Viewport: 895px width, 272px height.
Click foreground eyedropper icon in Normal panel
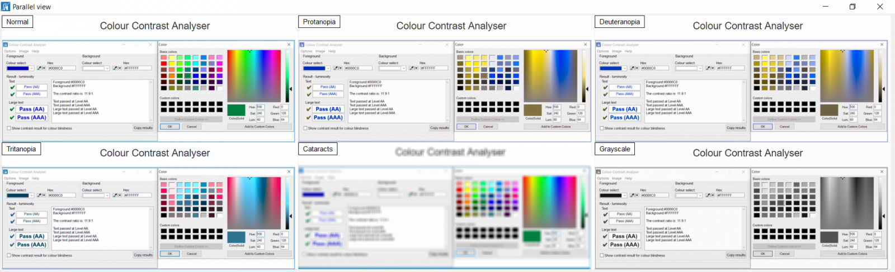tap(39, 68)
